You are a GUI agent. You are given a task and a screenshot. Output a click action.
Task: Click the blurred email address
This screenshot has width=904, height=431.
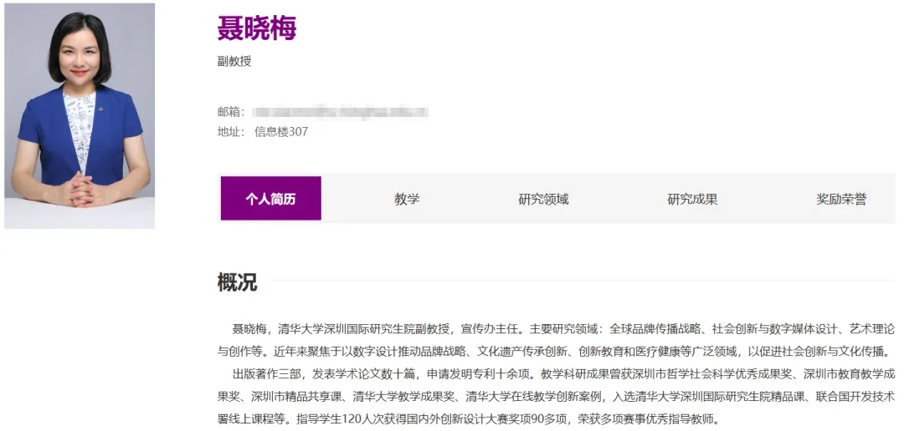pyautogui.click(x=341, y=112)
